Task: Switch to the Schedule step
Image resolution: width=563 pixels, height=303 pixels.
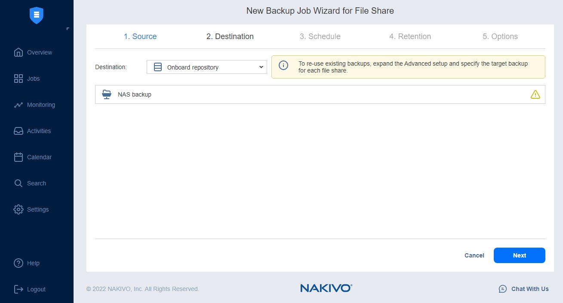Action: click(x=320, y=36)
